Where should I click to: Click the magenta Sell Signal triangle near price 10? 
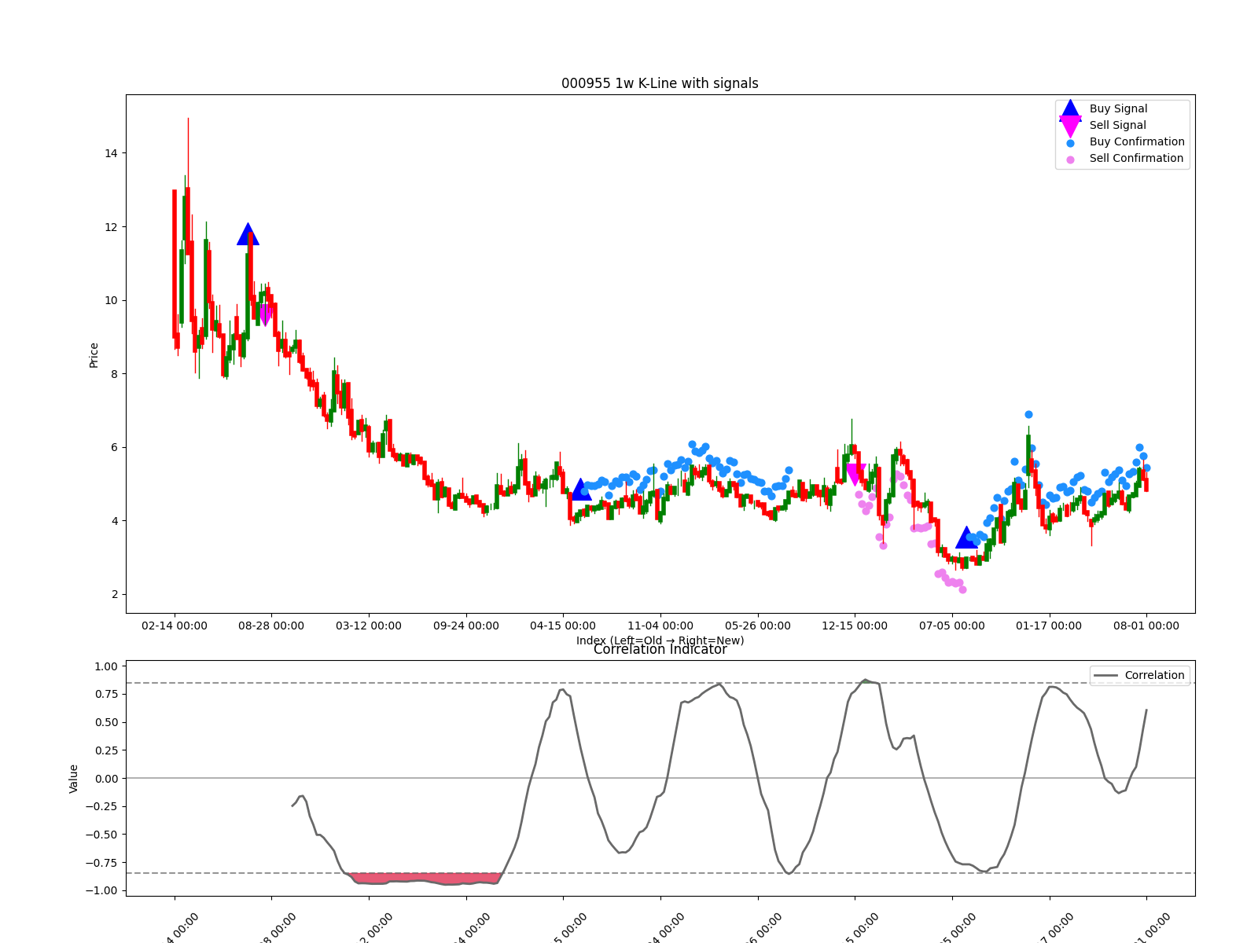266,315
